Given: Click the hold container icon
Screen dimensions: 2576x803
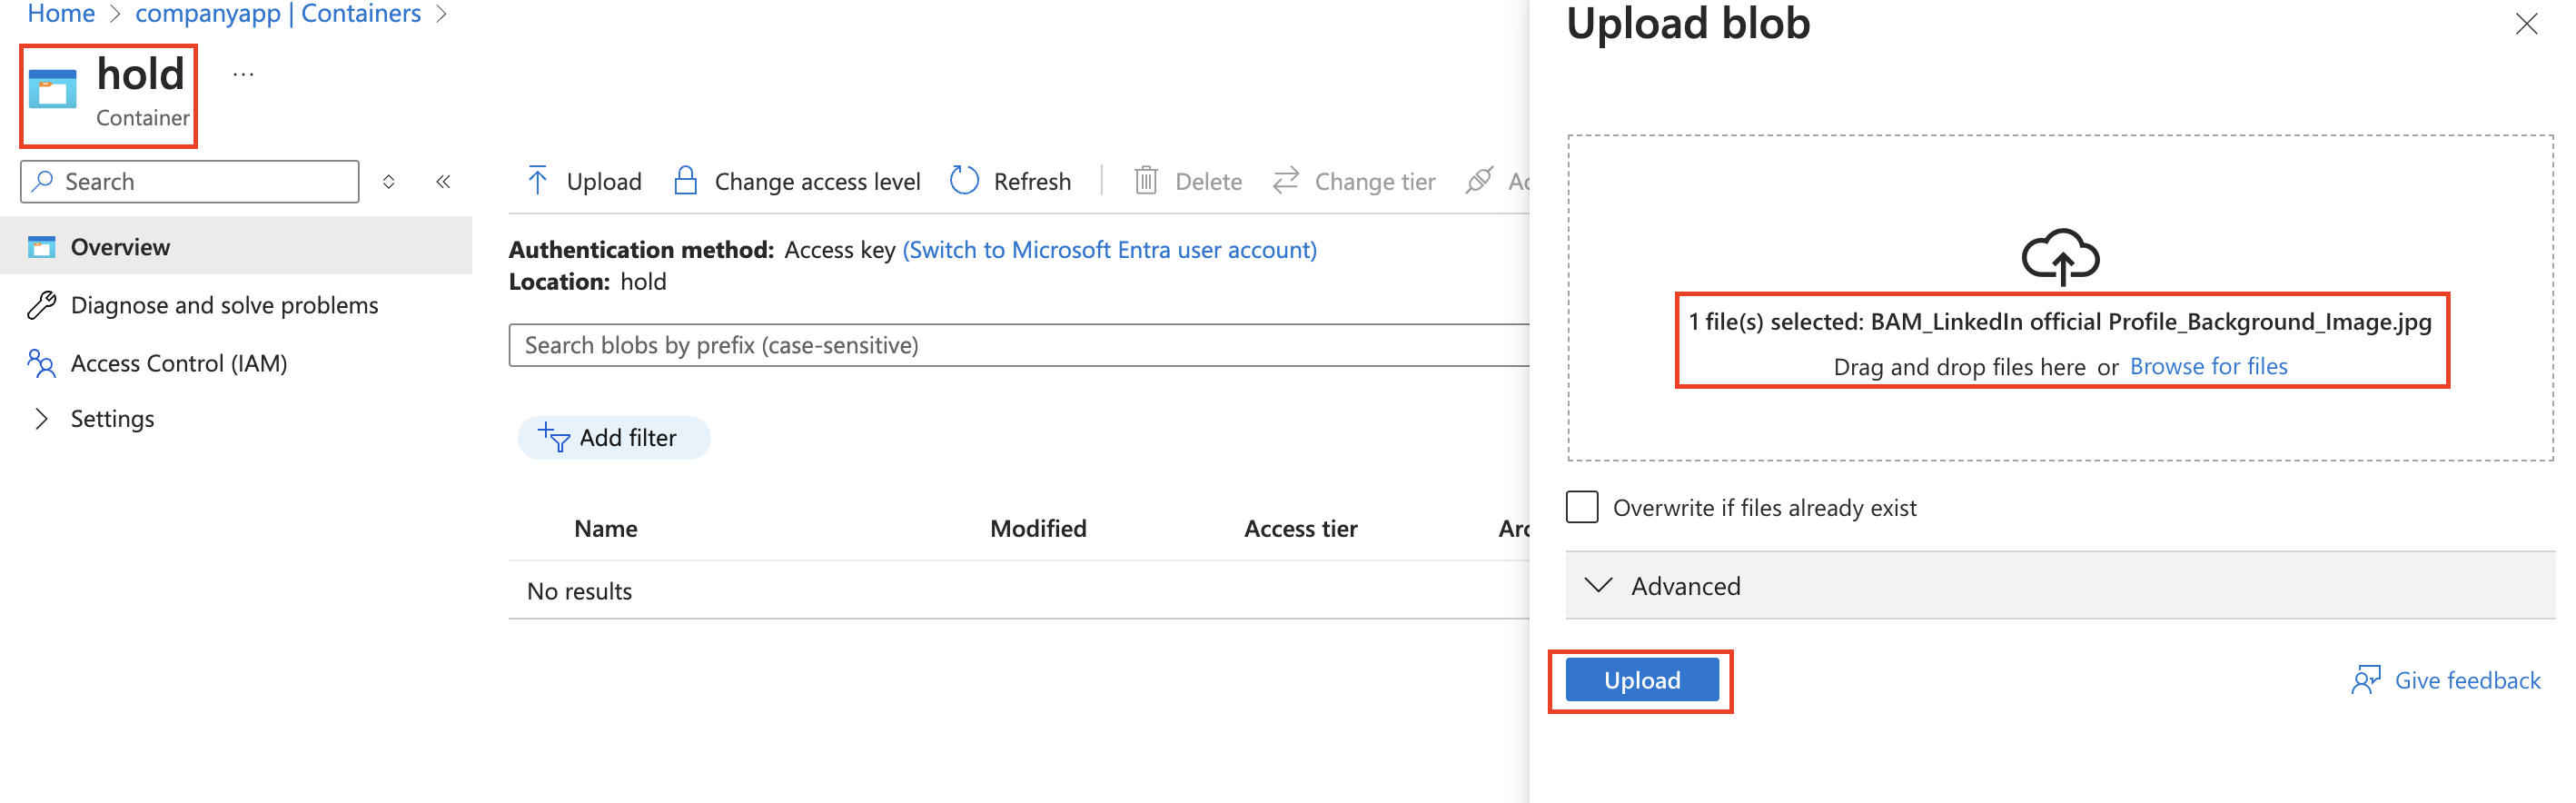Looking at the screenshot, I should [x=53, y=89].
